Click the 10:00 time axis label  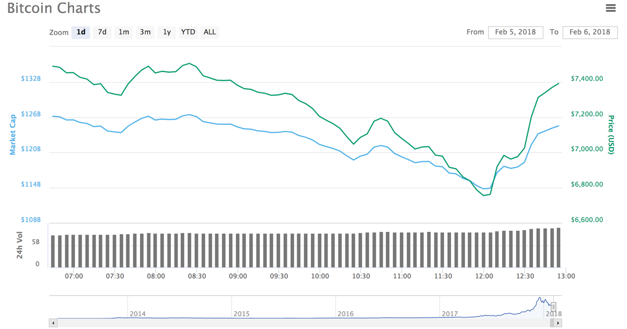click(x=320, y=276)
